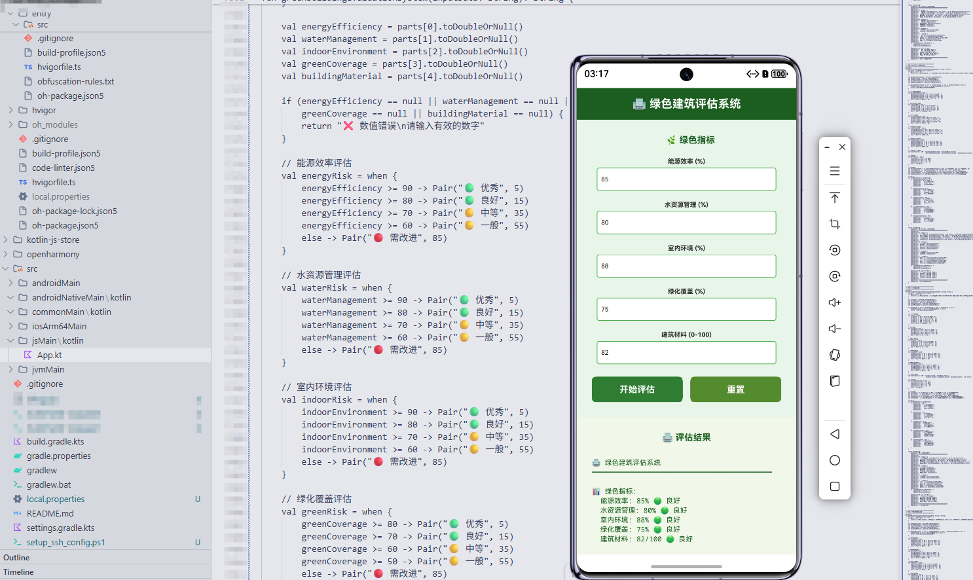Click build.gradle.kts Kotlin icon
The width and height of the screenshot is (973, 580).
coord(18,441)
